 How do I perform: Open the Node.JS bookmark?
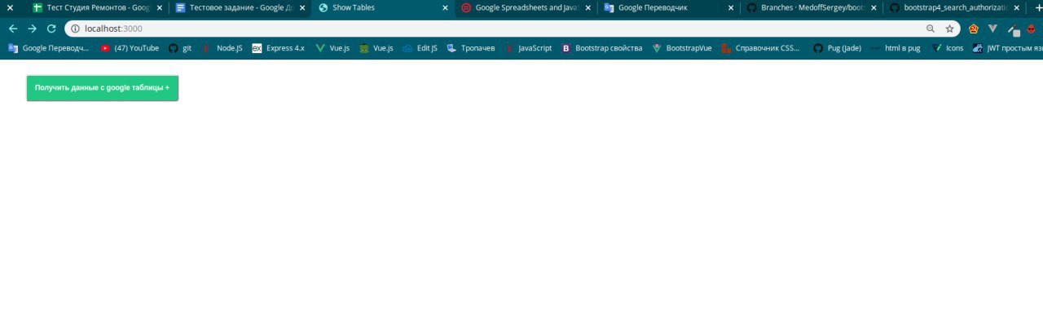[x=222, y=48]
